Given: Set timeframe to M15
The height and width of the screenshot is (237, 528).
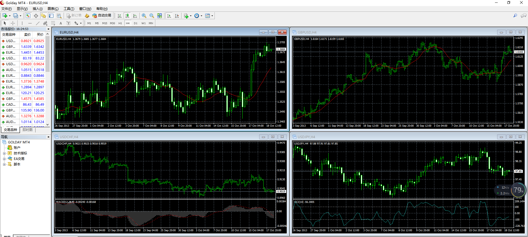Looking at the screenshot, I should pyautogui.click(x=105, y=23).
